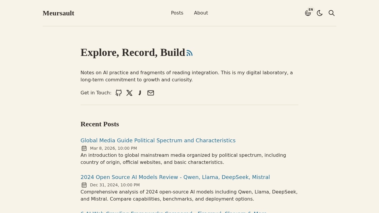Open the About page
This screenshot has height=213, width=379.
point(201,13)
